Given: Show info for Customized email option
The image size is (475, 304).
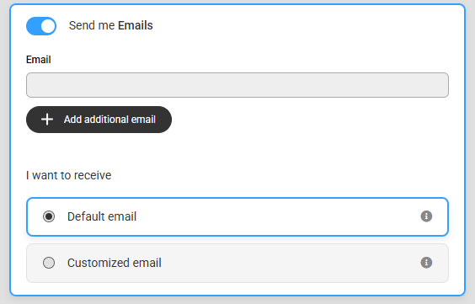Looking at the screenshot, I should click(x=426, y=263).
